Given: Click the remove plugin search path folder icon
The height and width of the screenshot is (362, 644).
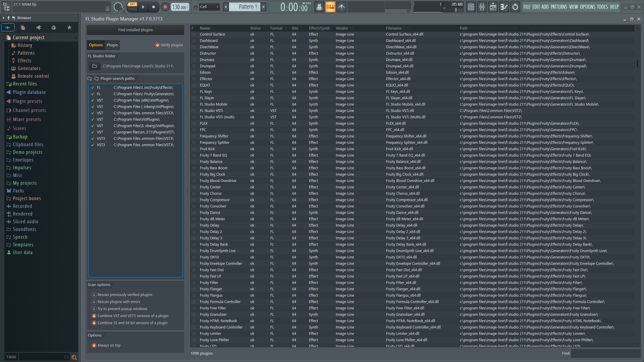Looking at the screenshot, I should 97,78.
